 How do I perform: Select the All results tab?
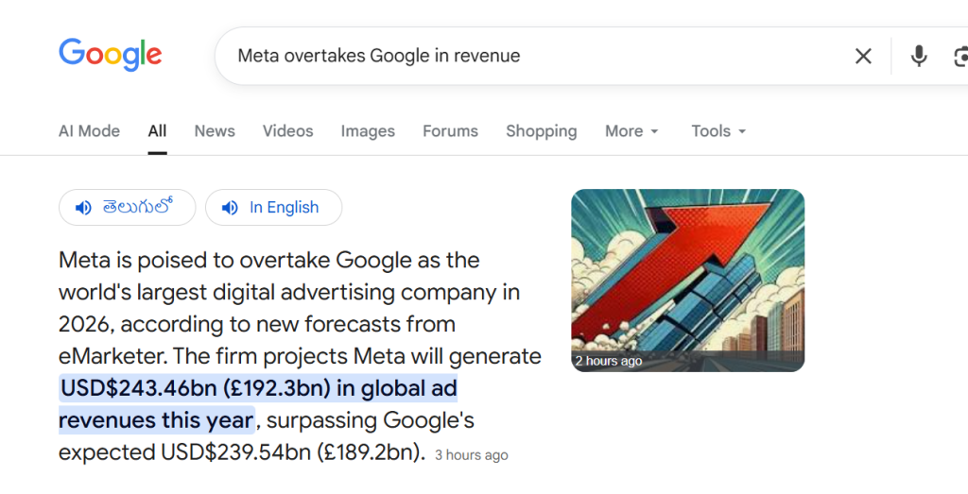tap(157, 131)
